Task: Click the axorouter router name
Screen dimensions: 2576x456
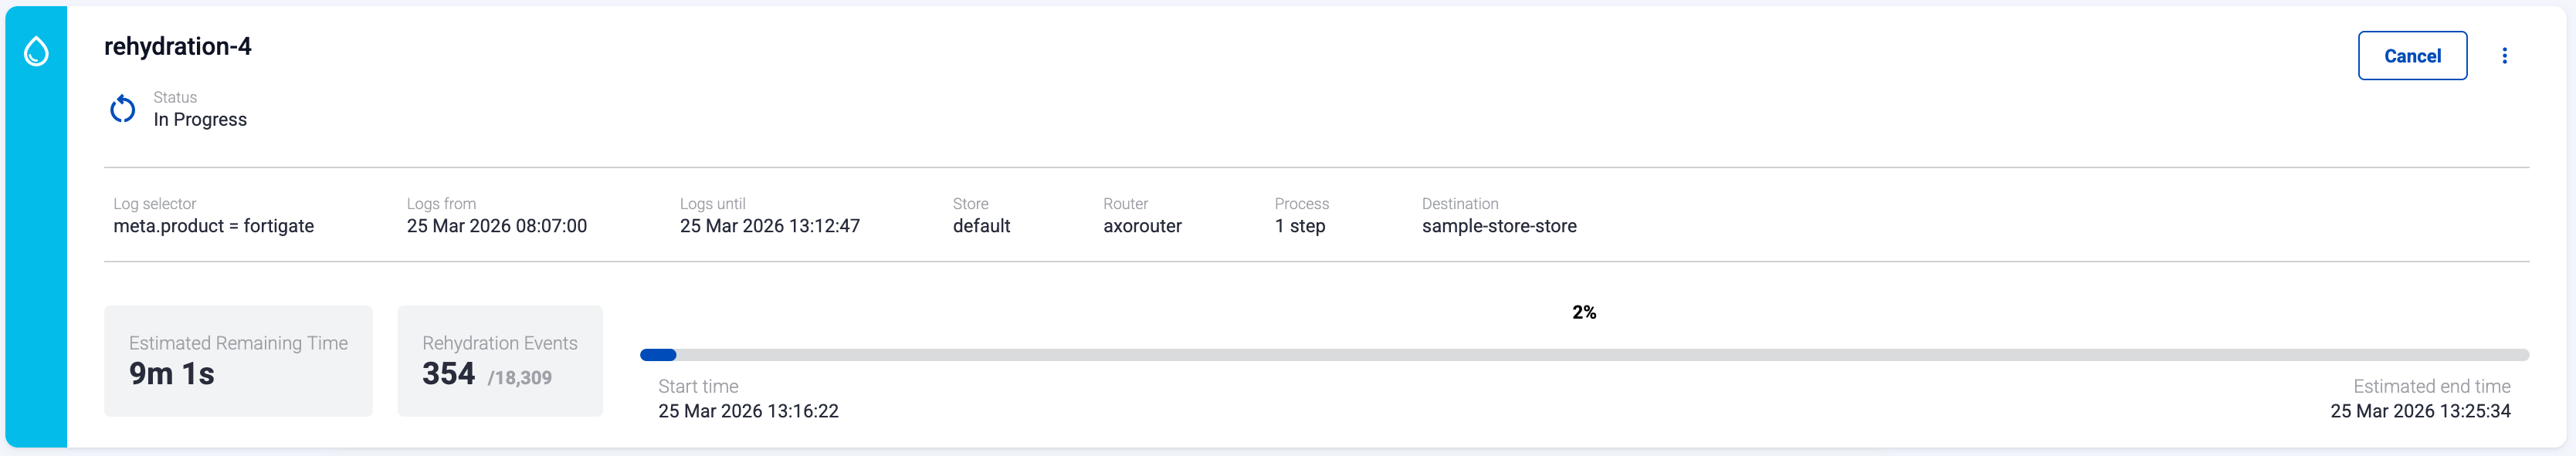Action: click(x=1142, y=226)
